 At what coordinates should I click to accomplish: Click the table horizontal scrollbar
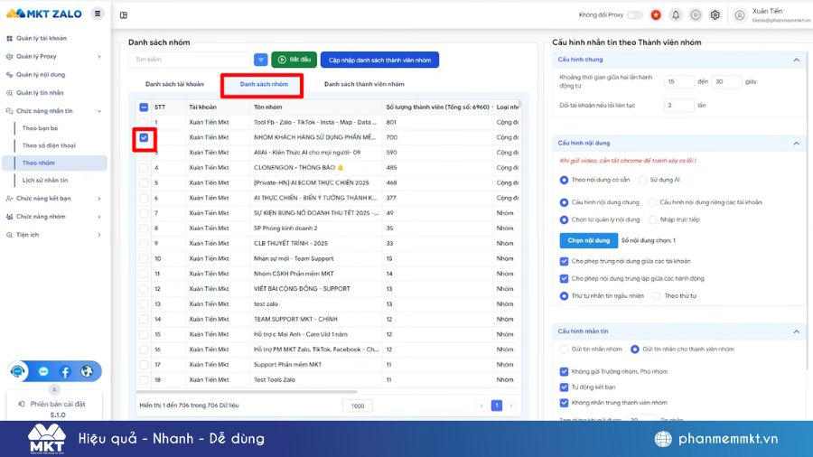[x=247, y=392]
